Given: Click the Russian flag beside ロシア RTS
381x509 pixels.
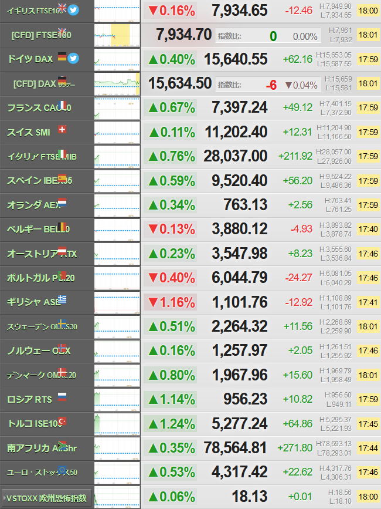Looking at the screenshot, I should [62, 397].
